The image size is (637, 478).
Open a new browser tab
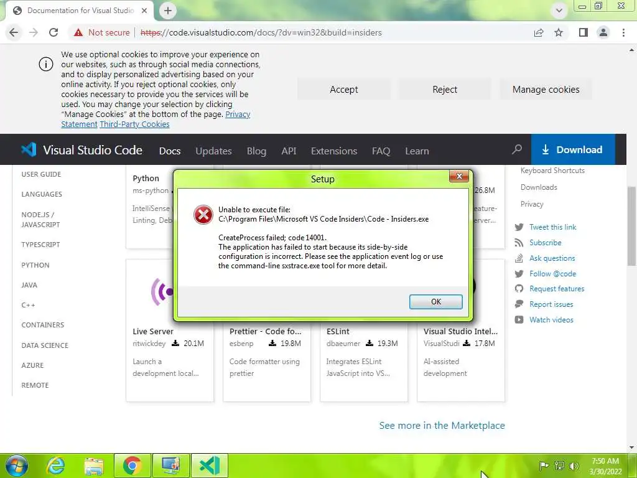[x=168, y=11]
